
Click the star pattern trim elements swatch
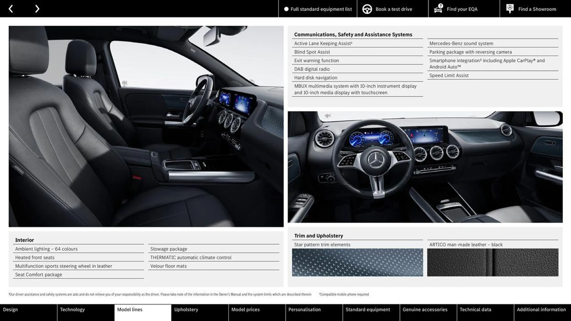[x=357, y=263]
